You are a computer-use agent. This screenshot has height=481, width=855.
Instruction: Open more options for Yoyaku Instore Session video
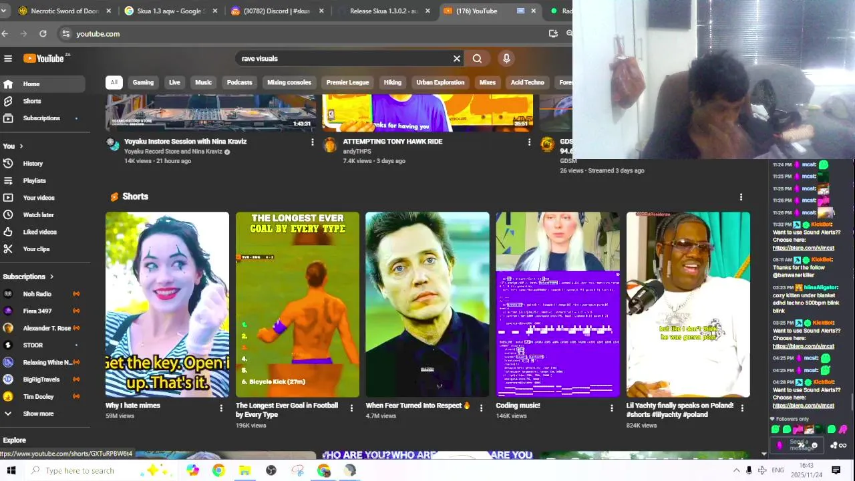[x=312, y=142]
